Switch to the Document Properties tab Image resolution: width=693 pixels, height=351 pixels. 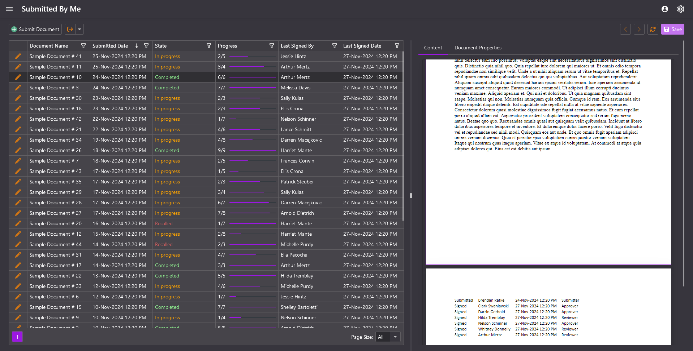point(478,48)
